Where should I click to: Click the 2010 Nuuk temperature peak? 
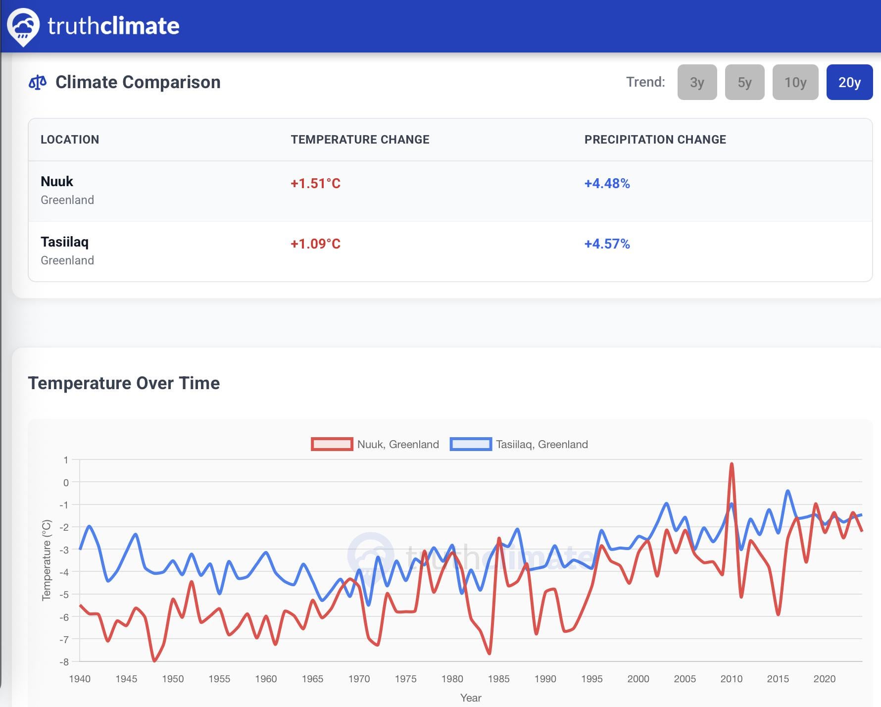[x=731, y=464]
